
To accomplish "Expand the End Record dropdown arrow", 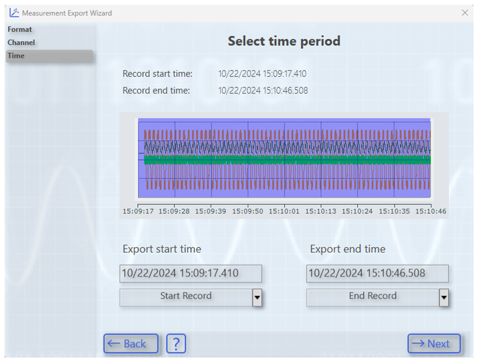I will (443, 296).
